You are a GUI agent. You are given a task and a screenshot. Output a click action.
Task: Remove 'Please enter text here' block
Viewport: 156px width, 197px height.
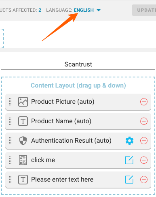click(144, 180)
